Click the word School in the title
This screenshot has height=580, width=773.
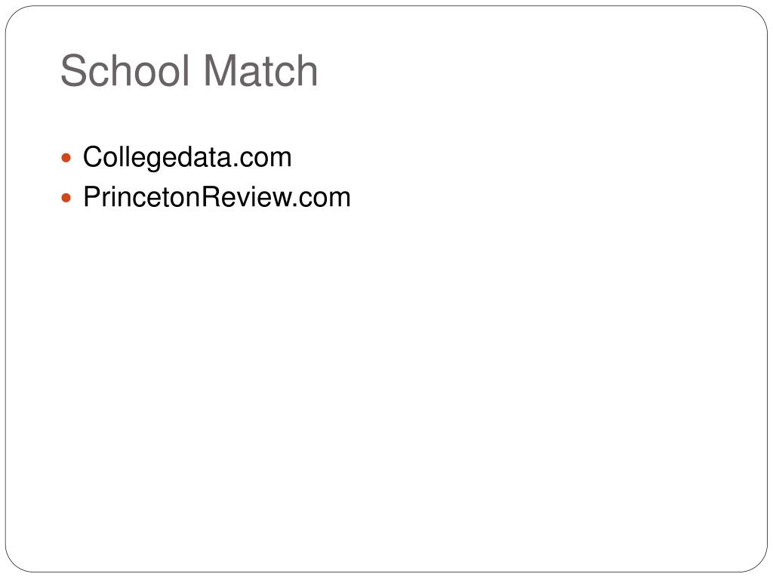[x=125, y=70]
